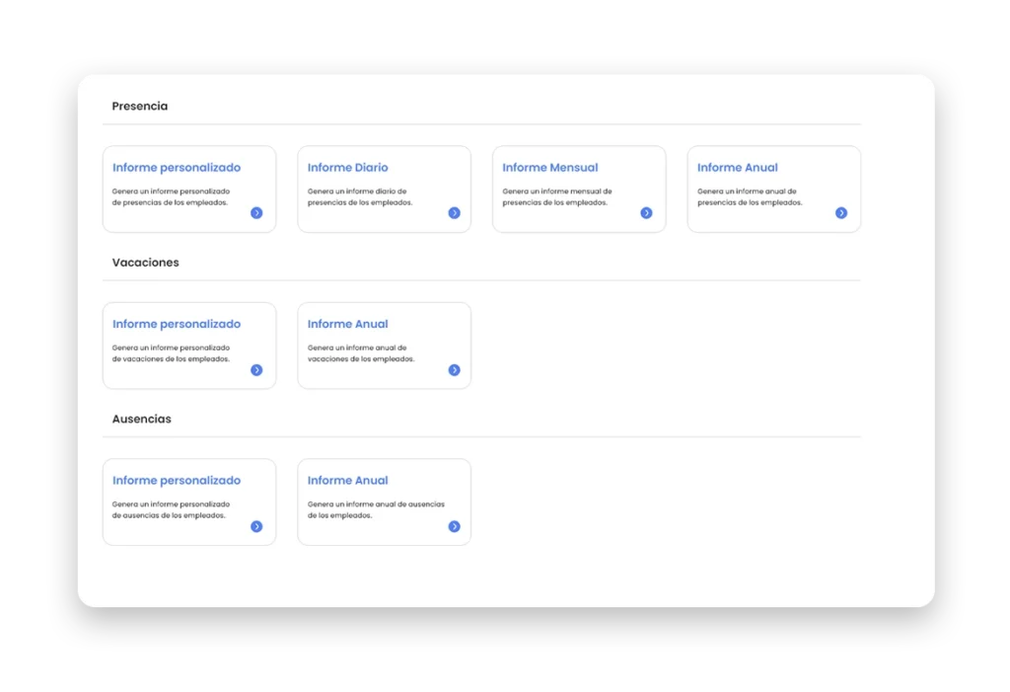Image resolution: width=1010 pixels, height=692 pixels.
Task: Open the Informe Diario title link
Action: [x=347, y=168]
